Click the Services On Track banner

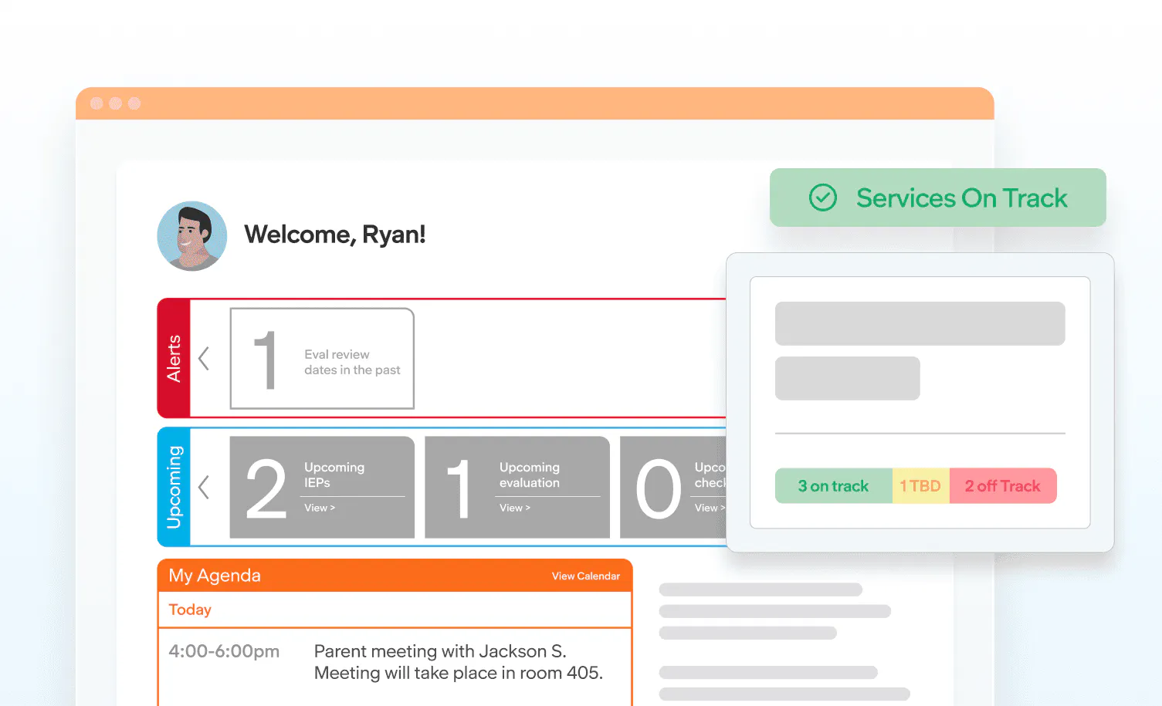(937, 198)
